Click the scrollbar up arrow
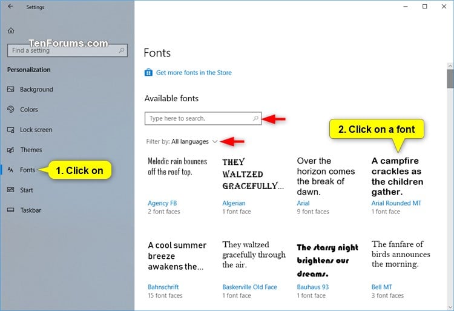The width and height of the screenshot is (454, 311). pyautogui.click(x=450, y=66)
